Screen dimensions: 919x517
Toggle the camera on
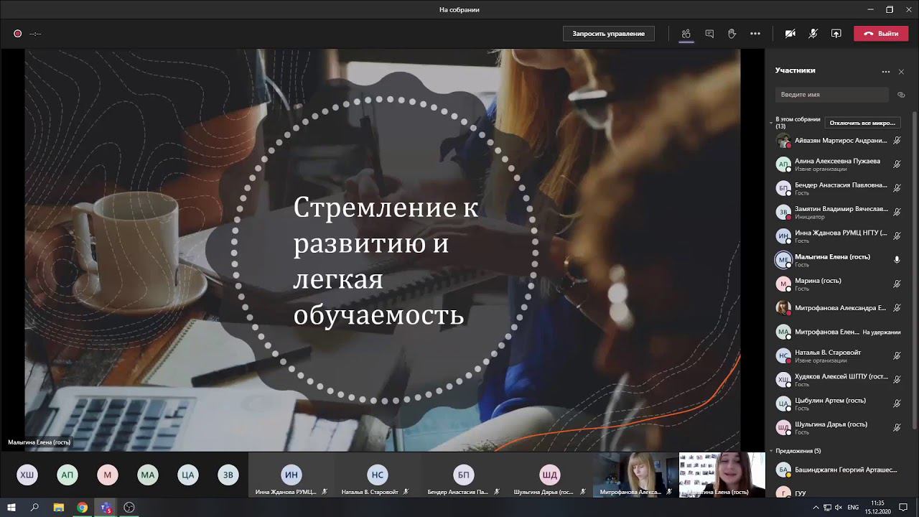[790, 34]
